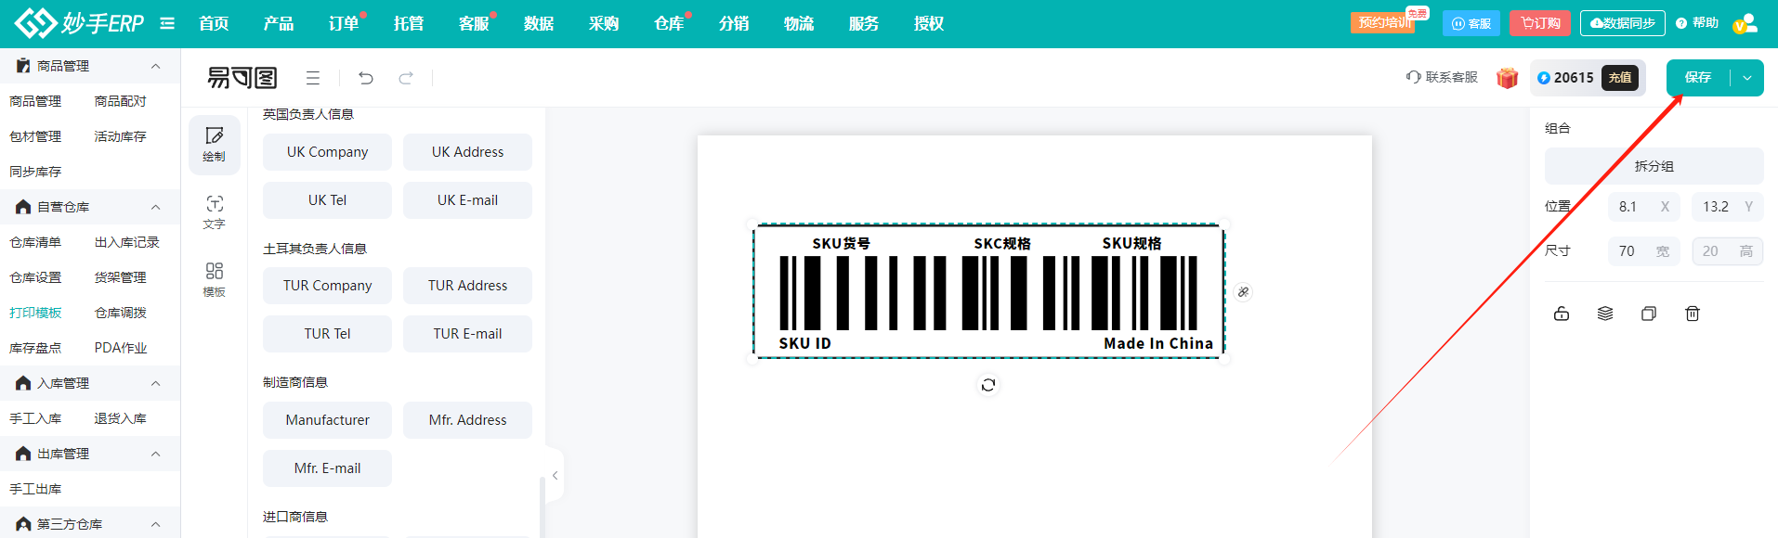Insert the UK Company field
This screenshot has height=538, width=1778.
tap(327, 152)
